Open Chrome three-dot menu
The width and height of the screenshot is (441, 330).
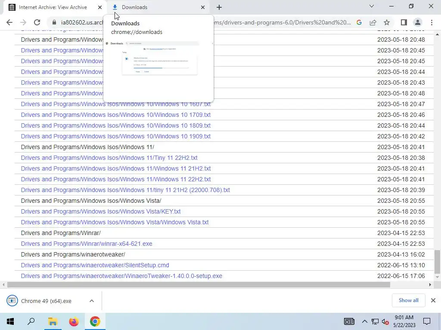(432, 22)
